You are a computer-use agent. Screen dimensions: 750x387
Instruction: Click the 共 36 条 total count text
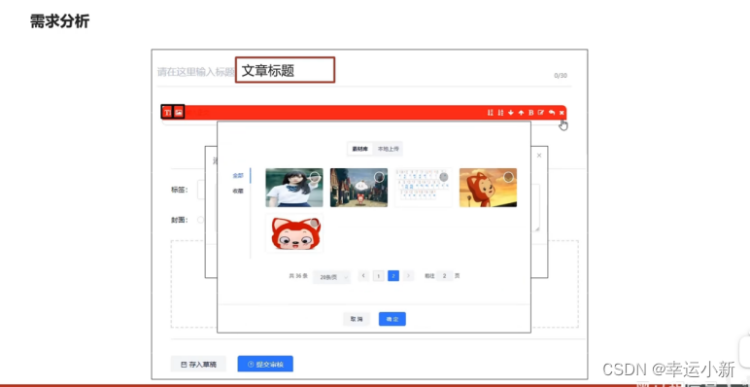point(298,276)
